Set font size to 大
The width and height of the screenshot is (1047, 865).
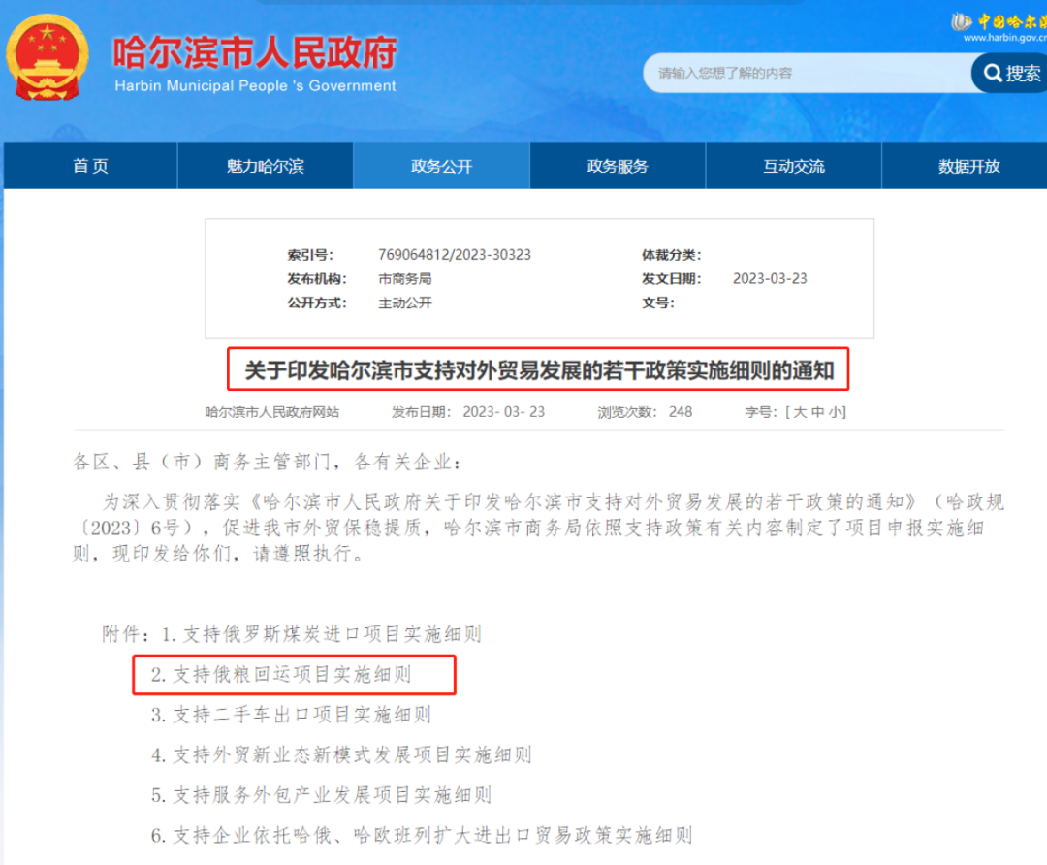click(x=800, y=412)
